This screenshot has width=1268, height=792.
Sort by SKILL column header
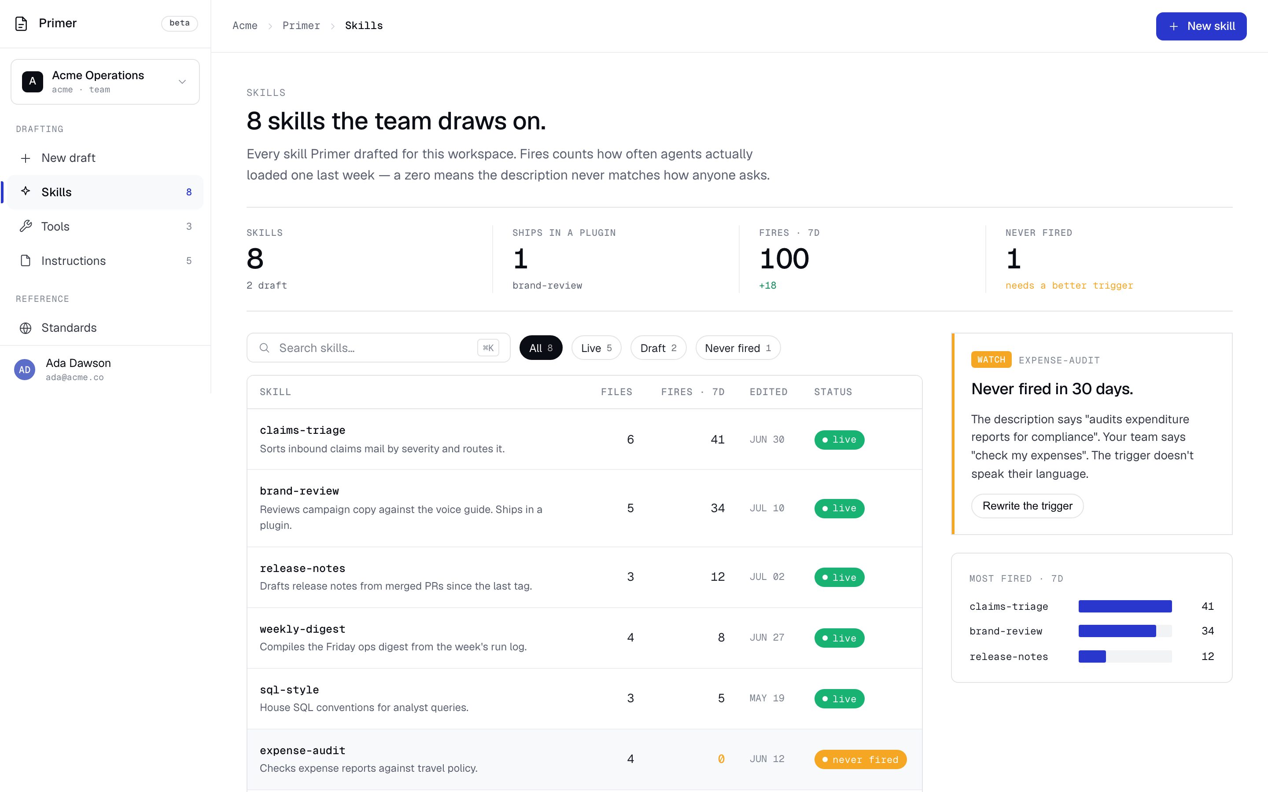(275, 392)
